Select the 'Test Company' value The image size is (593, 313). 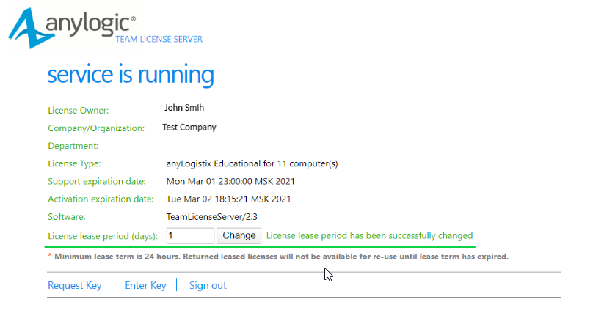tap(189, 128)
